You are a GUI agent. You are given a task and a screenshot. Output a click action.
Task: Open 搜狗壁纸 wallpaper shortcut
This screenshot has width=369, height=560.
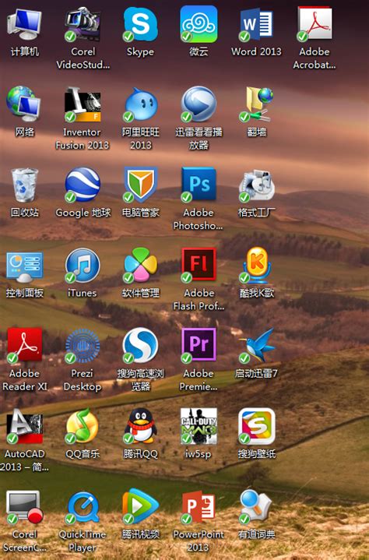pos(256,426)
